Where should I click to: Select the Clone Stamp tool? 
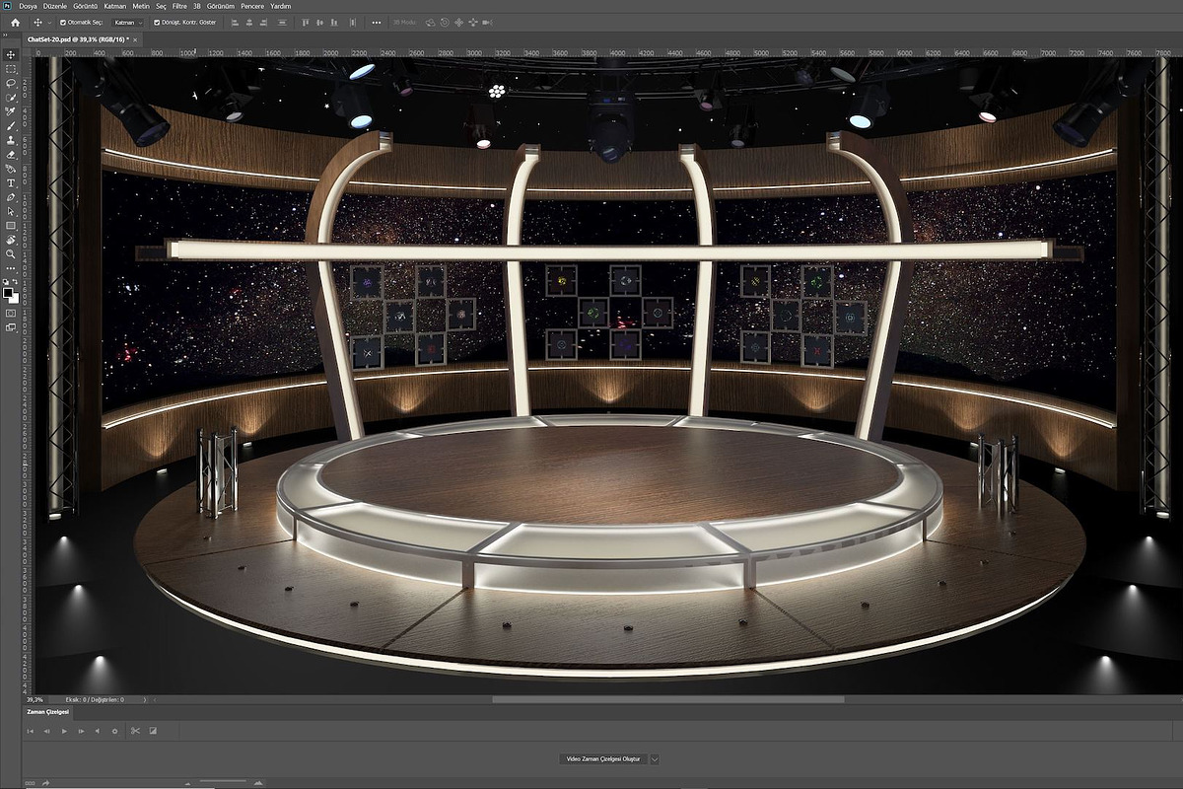click(x=11, y=141)
